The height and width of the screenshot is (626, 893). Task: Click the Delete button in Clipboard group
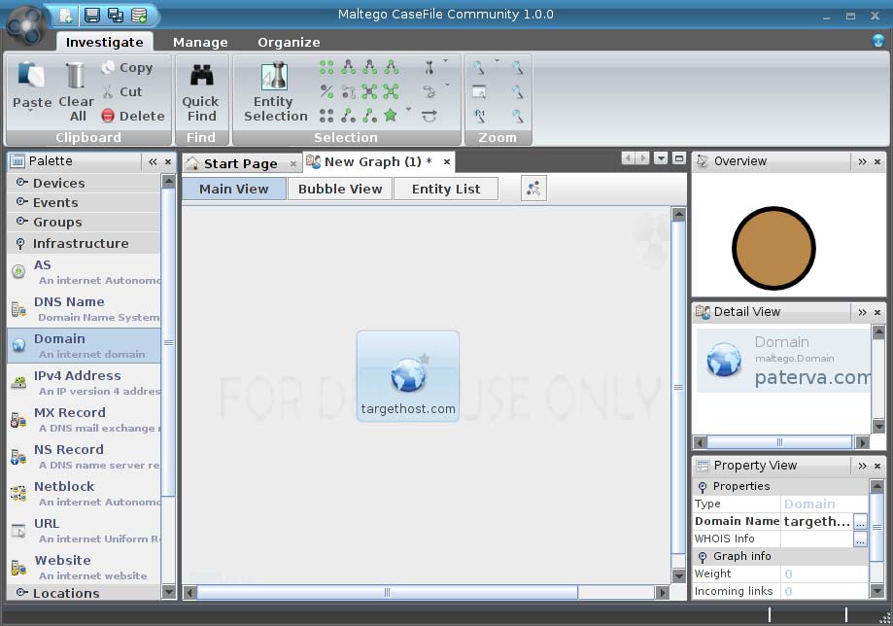tap(133, 116)
